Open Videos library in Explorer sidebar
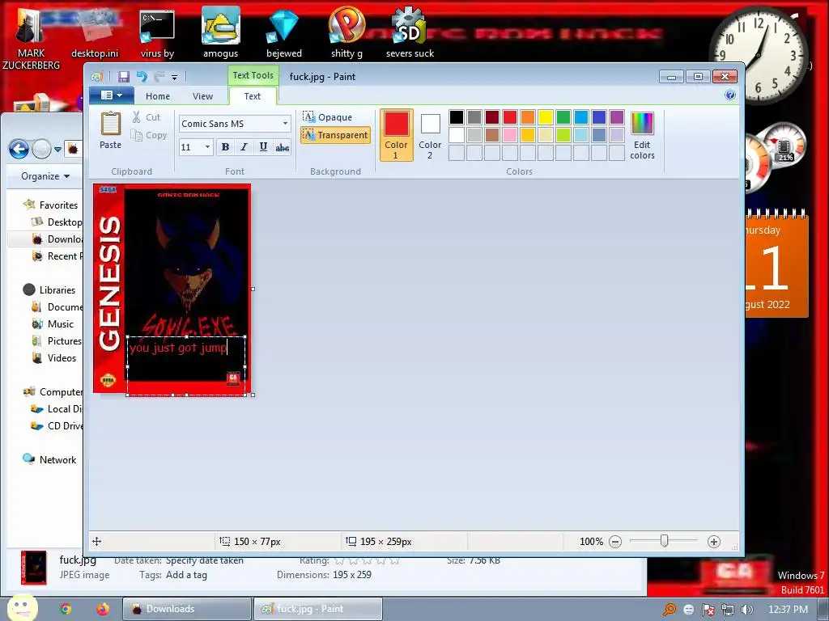 click(x=54, y=357)
